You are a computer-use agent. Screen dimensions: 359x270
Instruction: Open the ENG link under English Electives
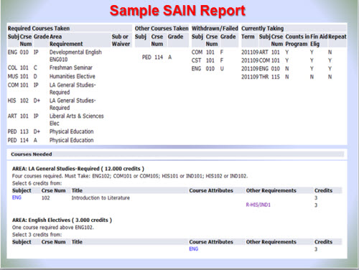point(194,249)
